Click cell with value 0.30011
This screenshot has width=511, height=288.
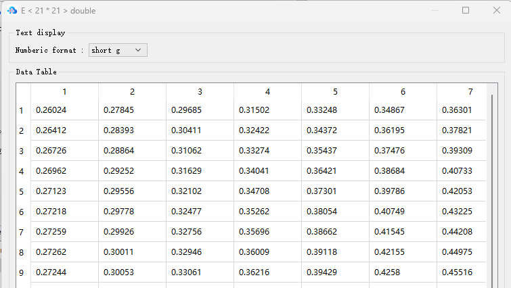132,252
